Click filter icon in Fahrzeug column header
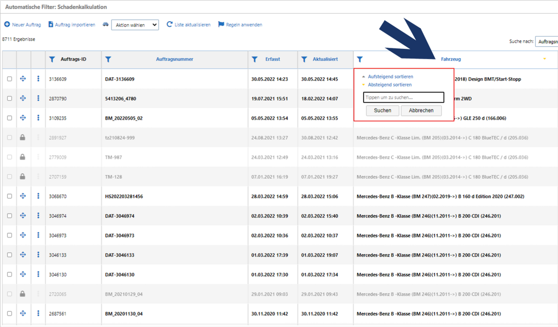This screenshot has height=327, width=558. [360, 59]
